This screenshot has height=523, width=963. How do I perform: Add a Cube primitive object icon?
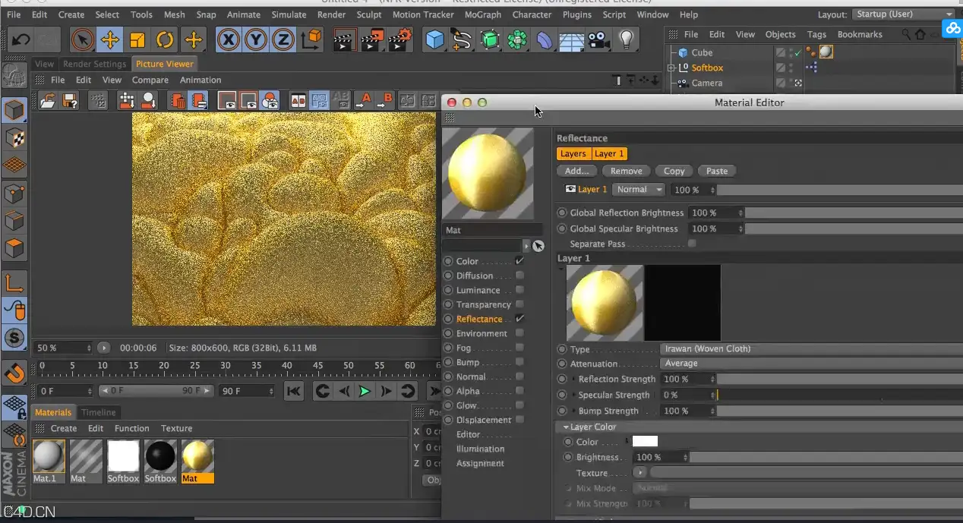click(435, 39)
